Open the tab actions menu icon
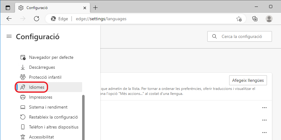 (x=8, y=7)
